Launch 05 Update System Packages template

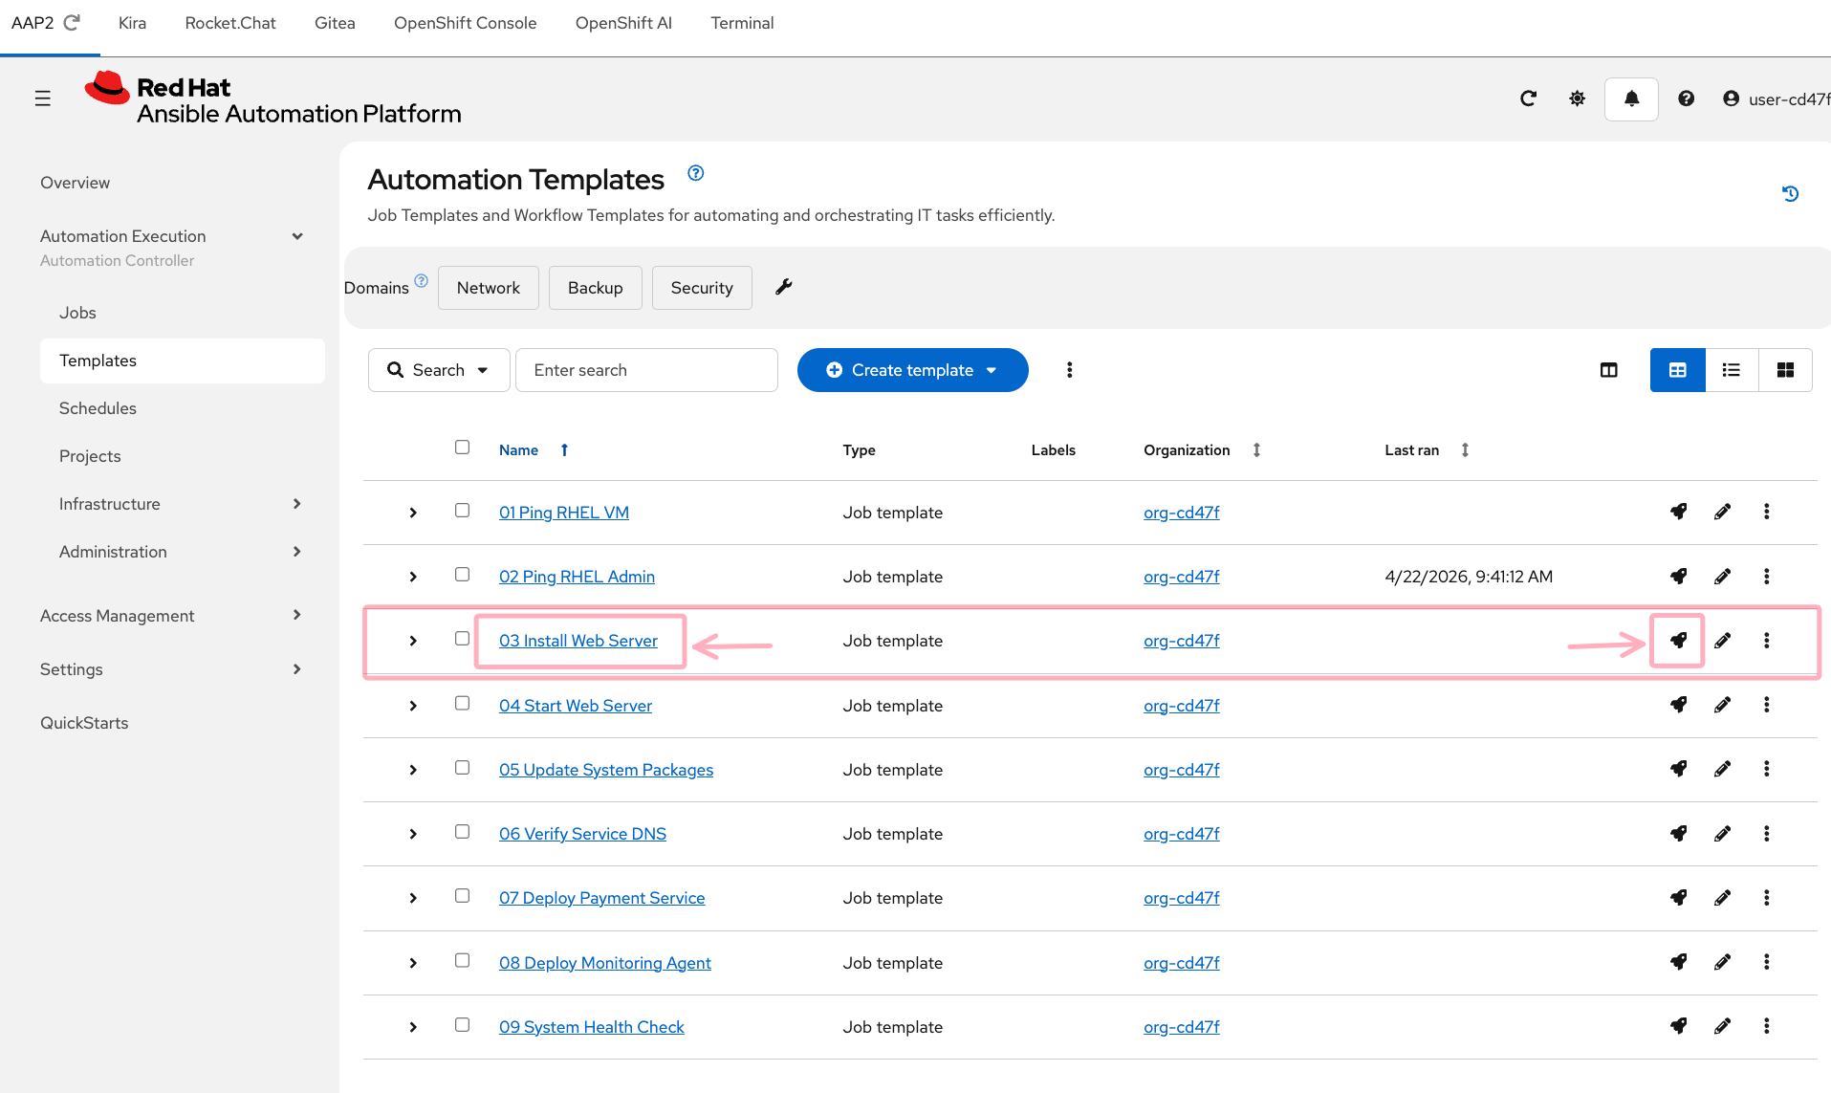click(1678, 769)
